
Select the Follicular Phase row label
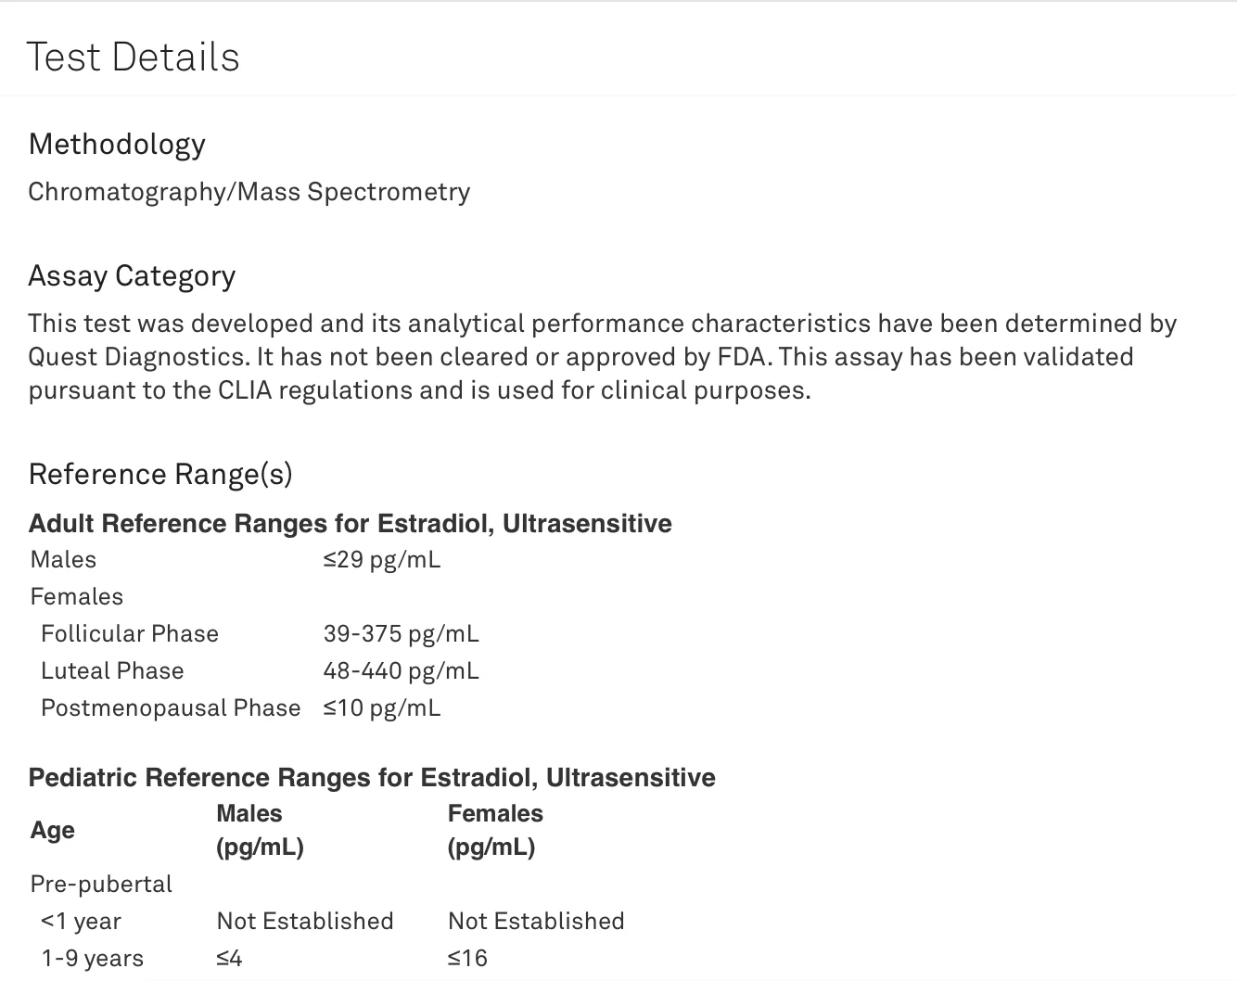[x=130, y=634]
